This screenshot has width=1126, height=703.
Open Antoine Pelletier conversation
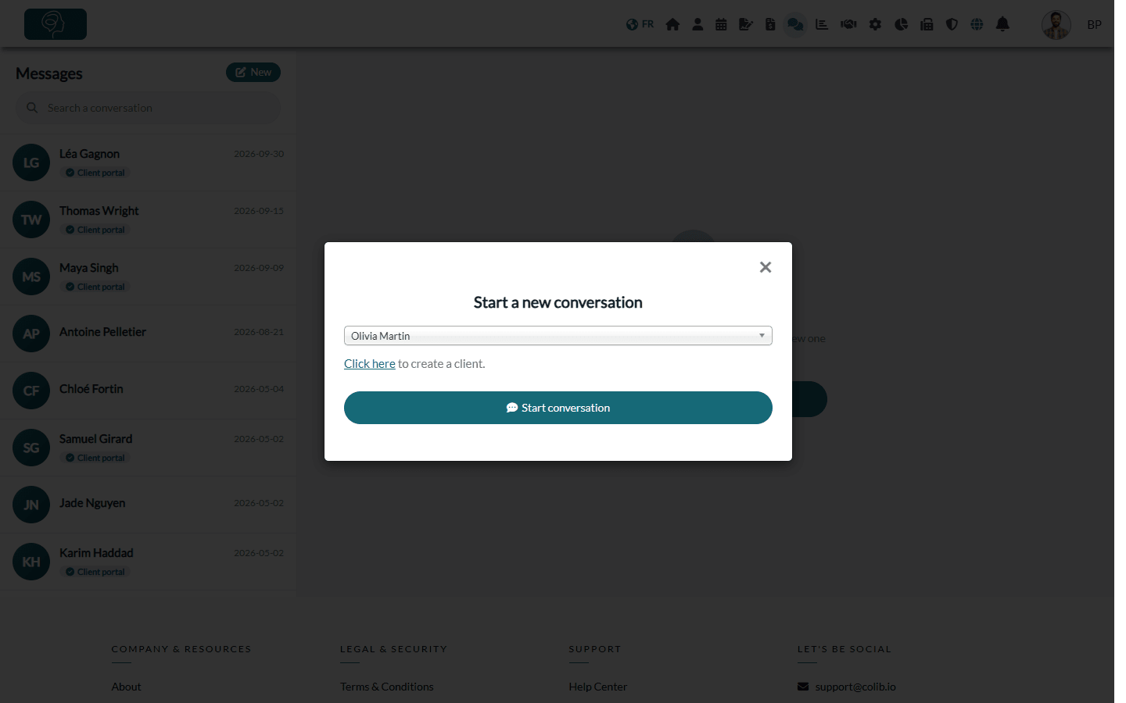(x=148, y=334)
